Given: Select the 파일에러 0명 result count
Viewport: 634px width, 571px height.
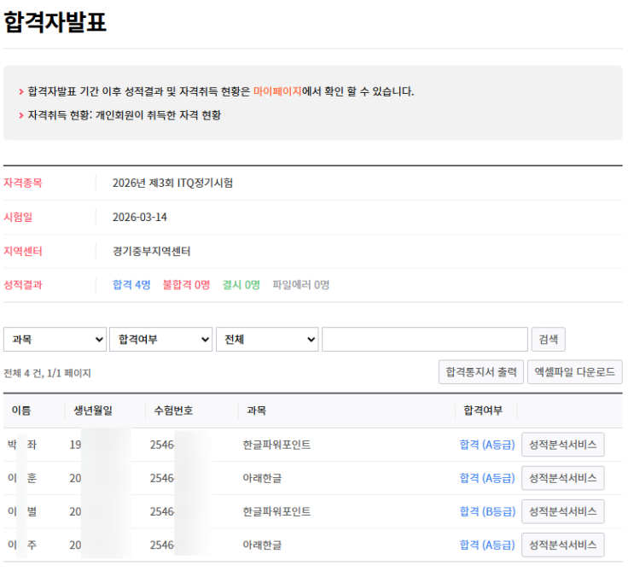Looking at the screenshot, I should [300, 285].
